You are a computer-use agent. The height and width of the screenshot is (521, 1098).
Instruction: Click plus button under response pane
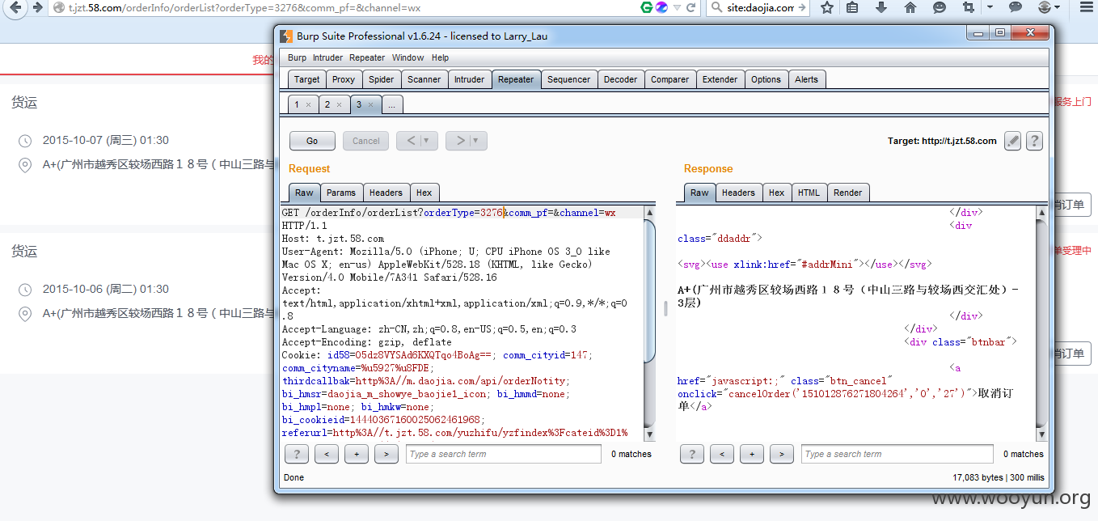coord(751,454)
